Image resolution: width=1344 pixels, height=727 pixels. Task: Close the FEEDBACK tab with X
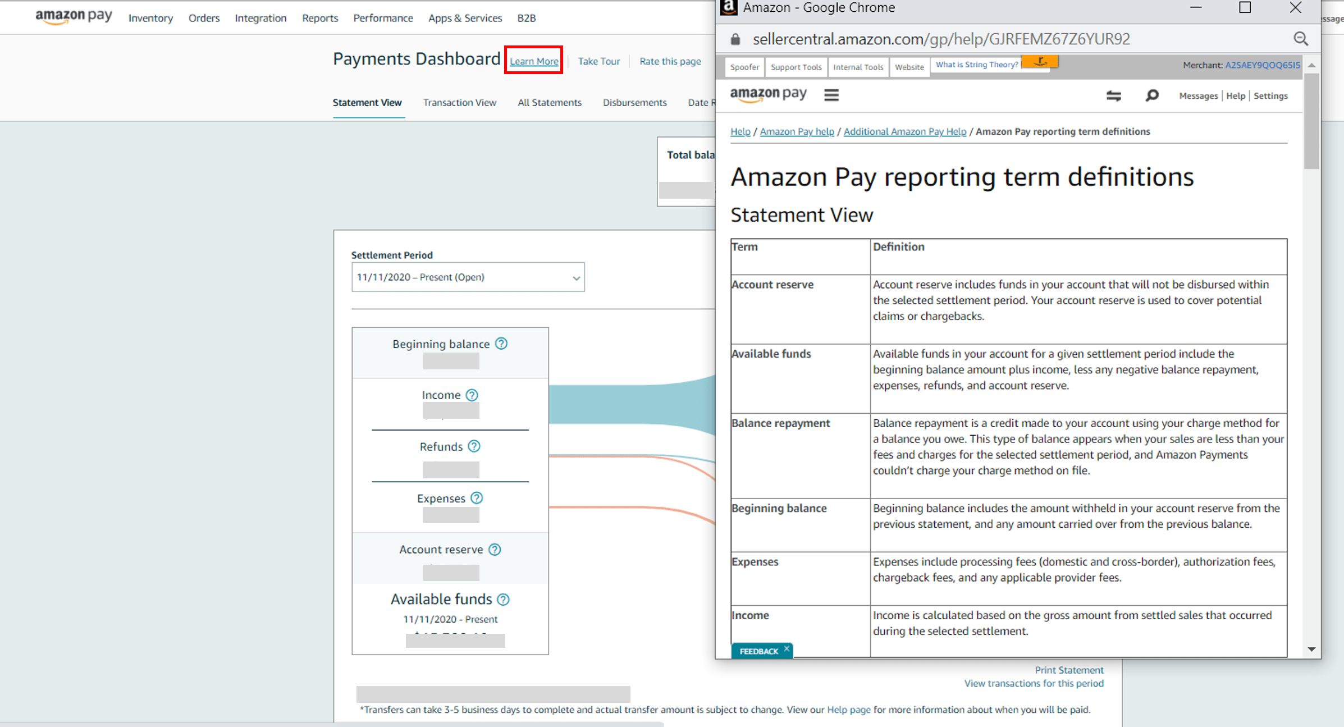pos(787,649)
